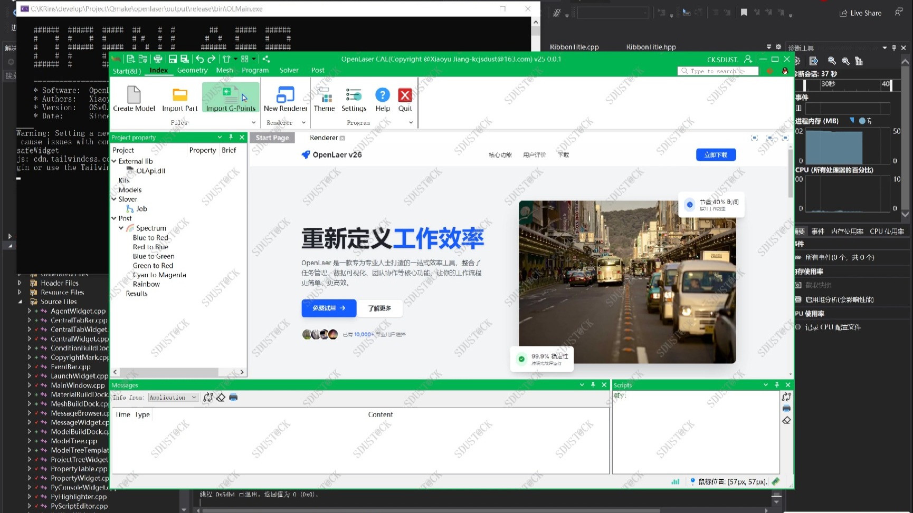
Task: Click the eraser clear icon in Messages toolbar
Action: coord(221,397)
